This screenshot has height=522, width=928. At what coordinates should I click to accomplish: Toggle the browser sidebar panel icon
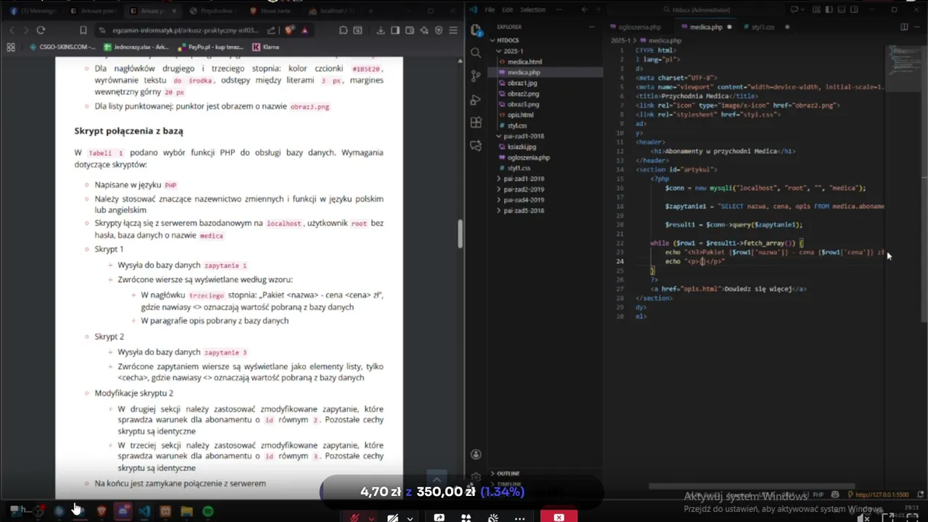pyautogui.click(x=395, y=30)
